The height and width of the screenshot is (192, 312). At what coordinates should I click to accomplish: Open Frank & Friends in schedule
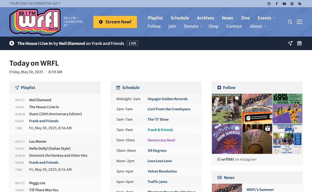pyautogui.click(x=160, y=130)
